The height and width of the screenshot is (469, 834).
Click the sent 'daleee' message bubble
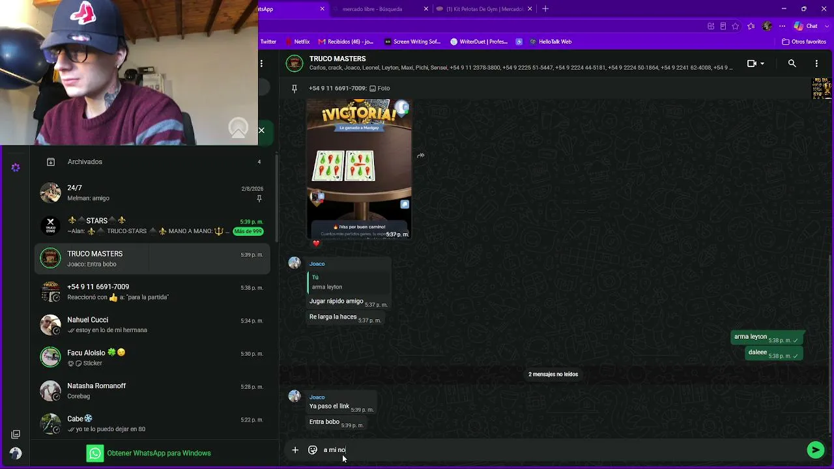pos(774,353)
